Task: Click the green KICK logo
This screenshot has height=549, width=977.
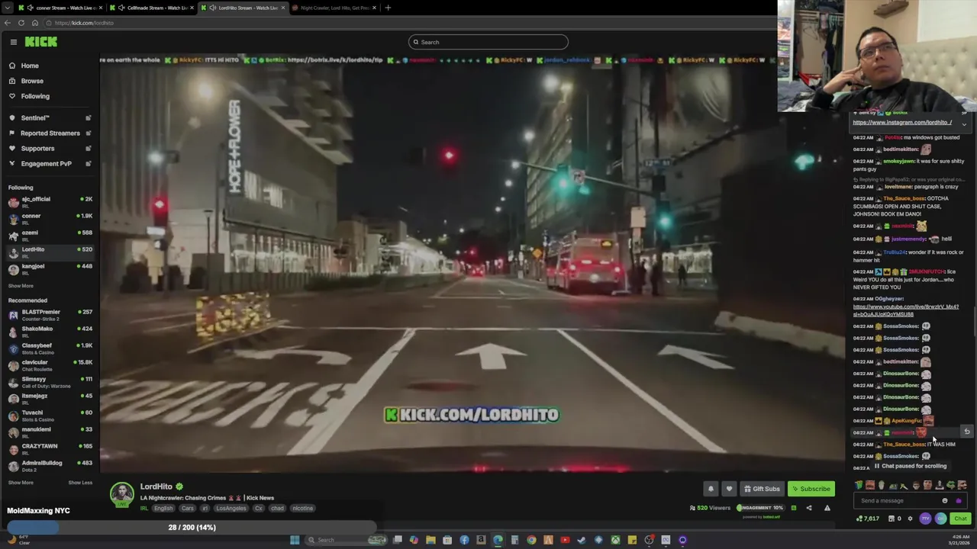Action: point(40,42)
